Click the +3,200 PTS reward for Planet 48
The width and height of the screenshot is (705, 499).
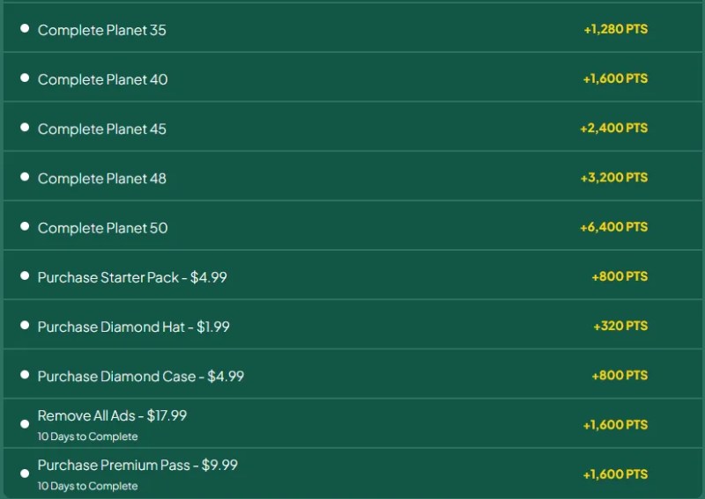coord(613,177)
